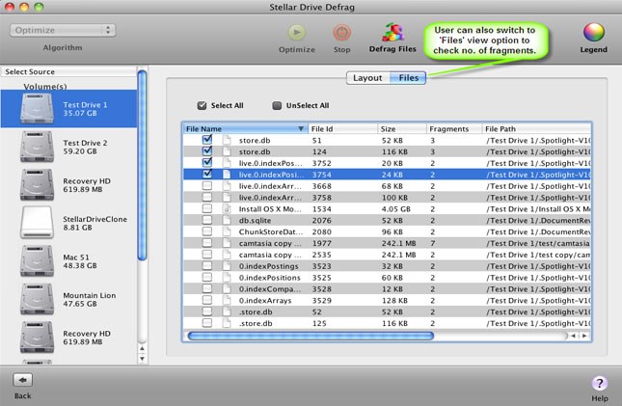The image size is (622, 406).
Task: Click file icon of Id 3668 row
Action: click(227, 186)
